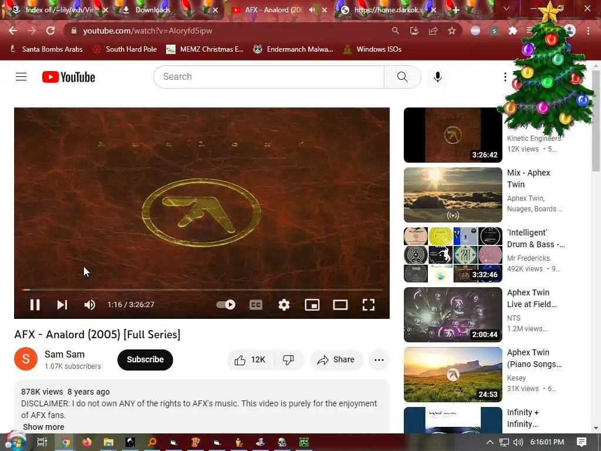Open the Sam Sam channel avatar
The image size is (601, 451).
(x=26, y=359)
